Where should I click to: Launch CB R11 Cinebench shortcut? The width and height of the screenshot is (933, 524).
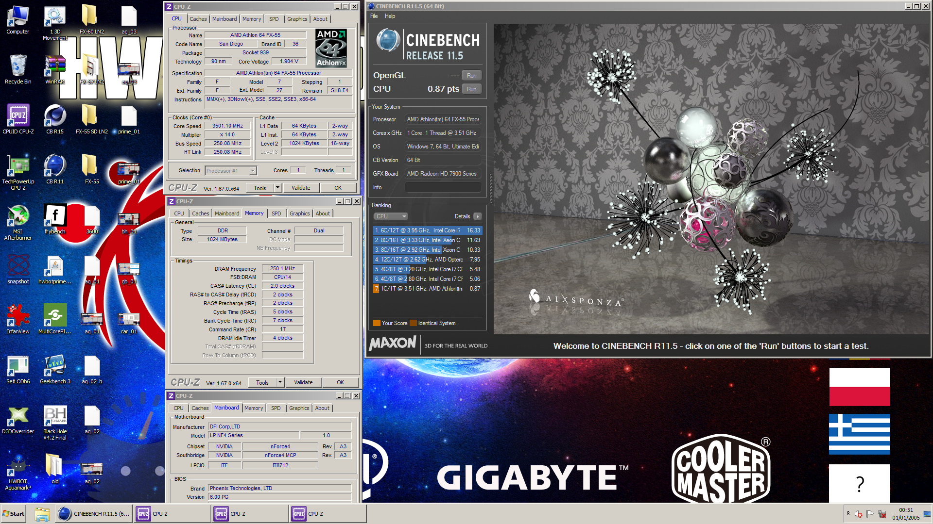(55, 170)
